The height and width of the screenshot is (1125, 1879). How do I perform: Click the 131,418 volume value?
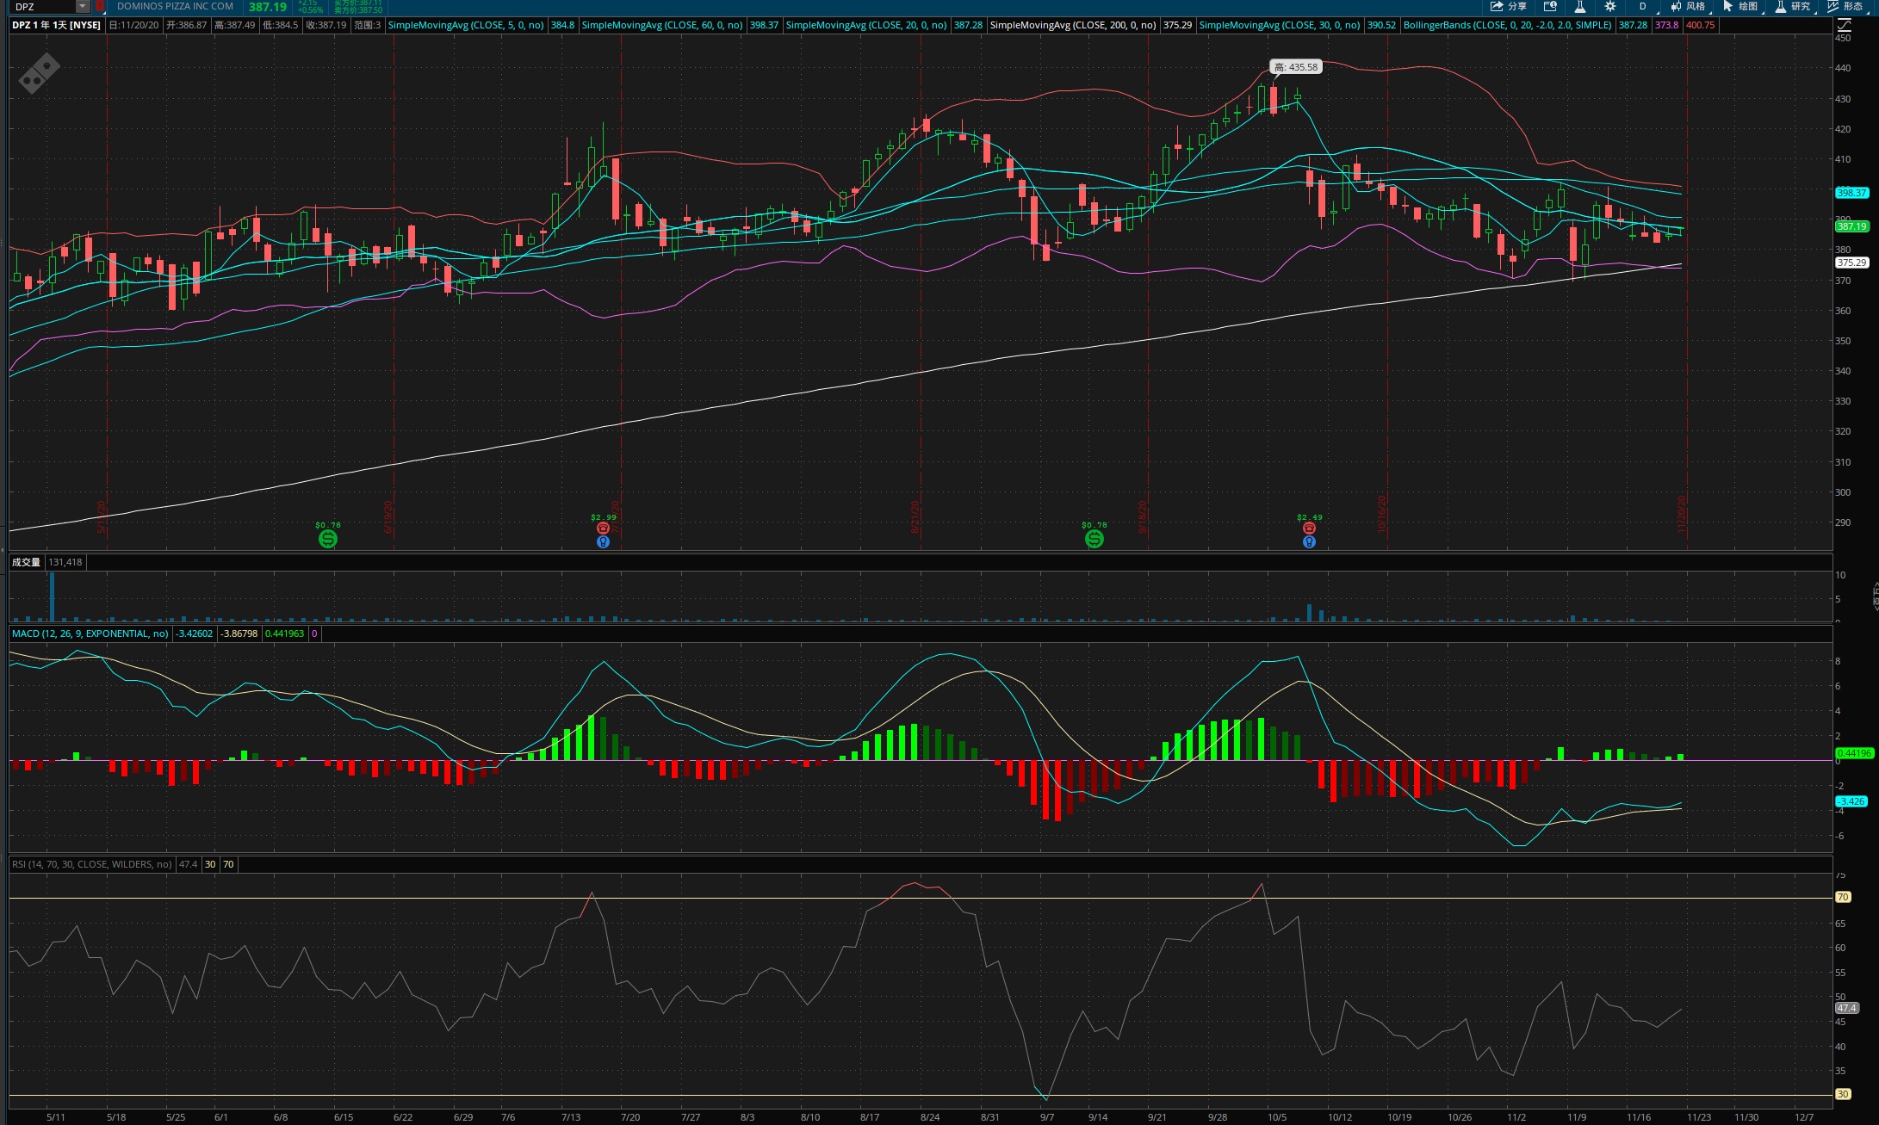65,562
